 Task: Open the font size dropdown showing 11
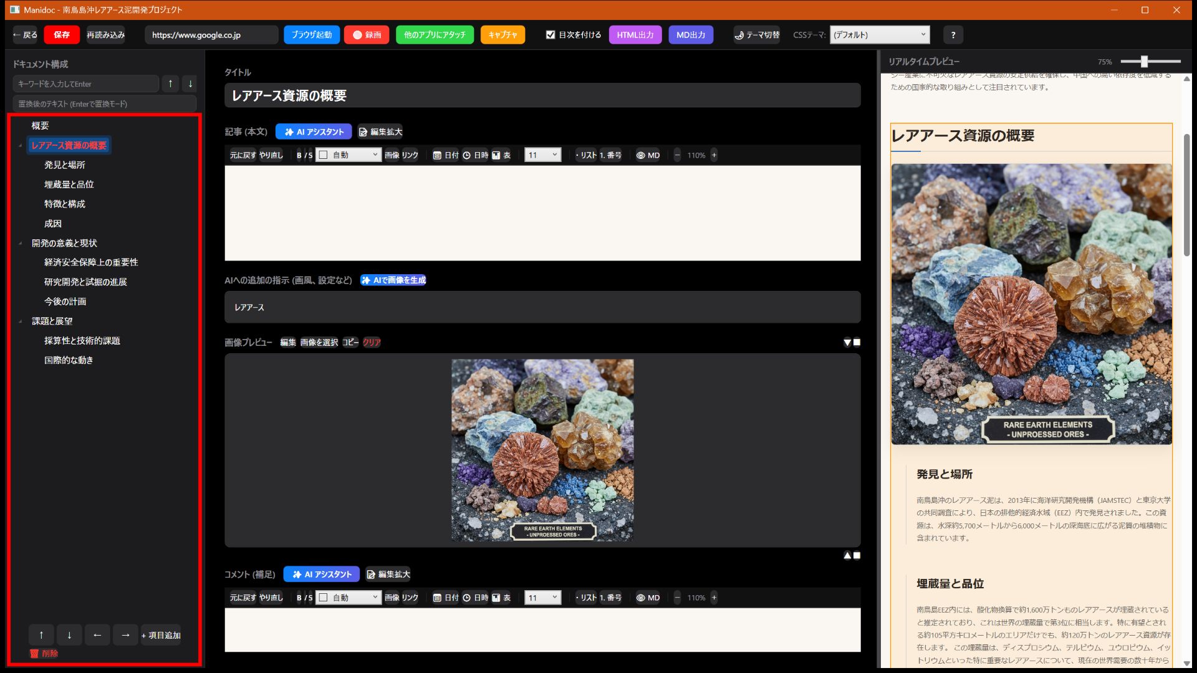542,155
